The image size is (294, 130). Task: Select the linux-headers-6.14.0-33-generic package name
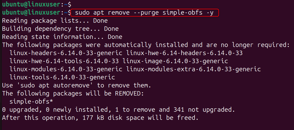[x=66, y=53]
